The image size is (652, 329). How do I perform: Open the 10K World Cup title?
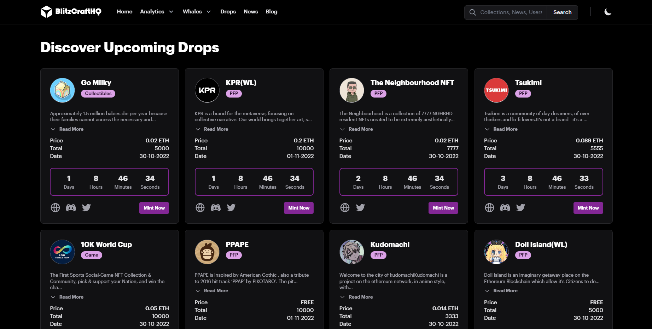tap(106, 245)
